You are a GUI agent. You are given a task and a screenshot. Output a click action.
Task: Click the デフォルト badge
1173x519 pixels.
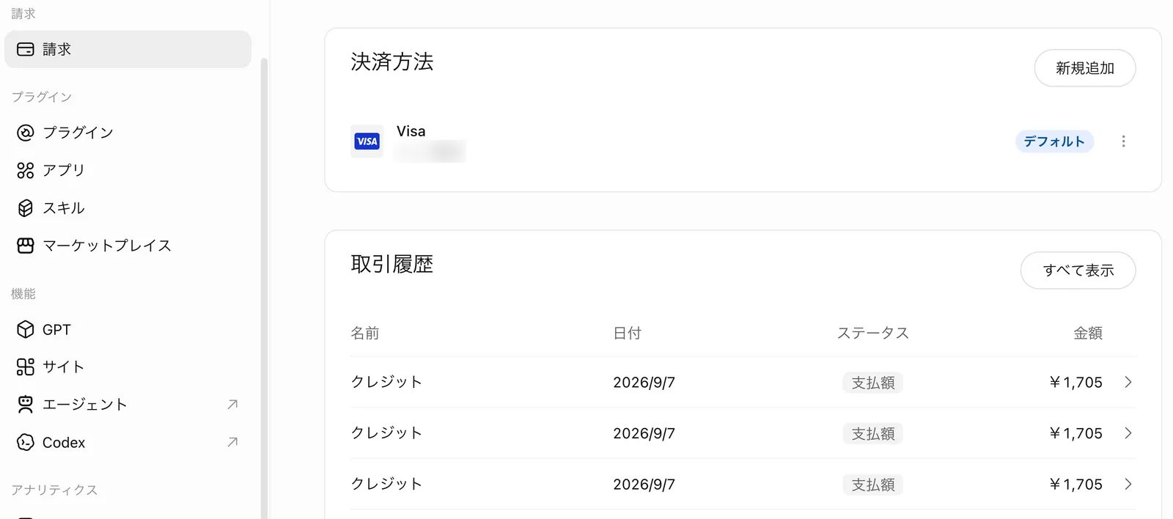1054,141
